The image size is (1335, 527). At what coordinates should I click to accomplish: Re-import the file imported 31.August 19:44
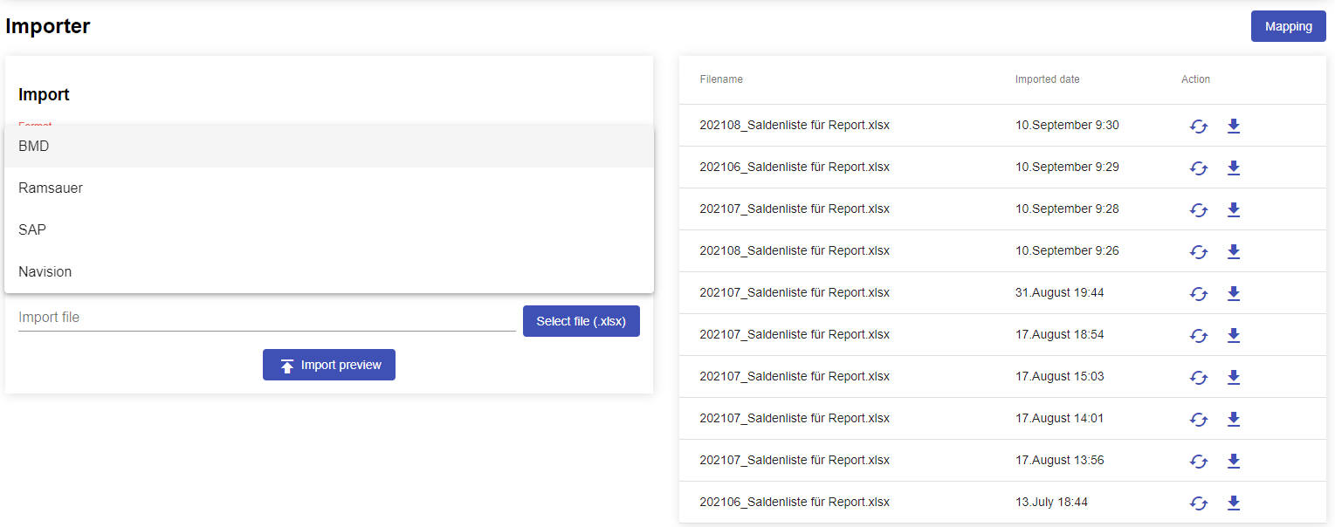(x=1198, y=294)
